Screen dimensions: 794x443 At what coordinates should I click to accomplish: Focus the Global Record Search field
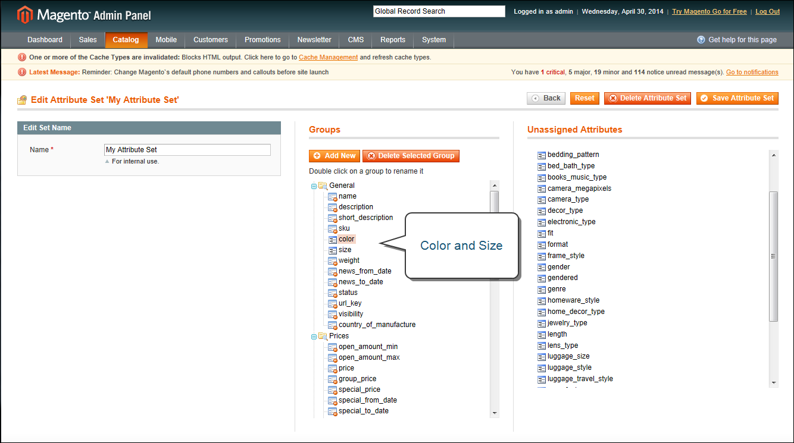click(439, 11)
